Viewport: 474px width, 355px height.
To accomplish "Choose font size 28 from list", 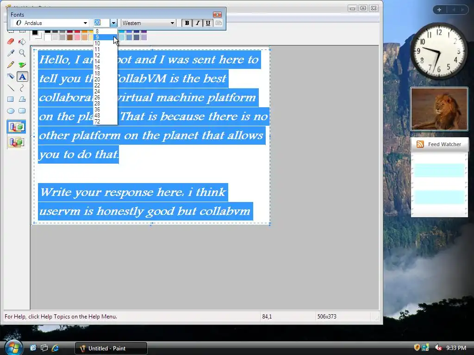I will [x=105, y=104].
